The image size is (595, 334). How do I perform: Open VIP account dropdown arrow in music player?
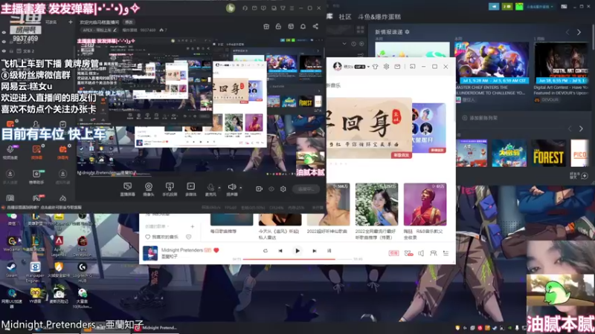pyautogui.click(x=368, y=67)
